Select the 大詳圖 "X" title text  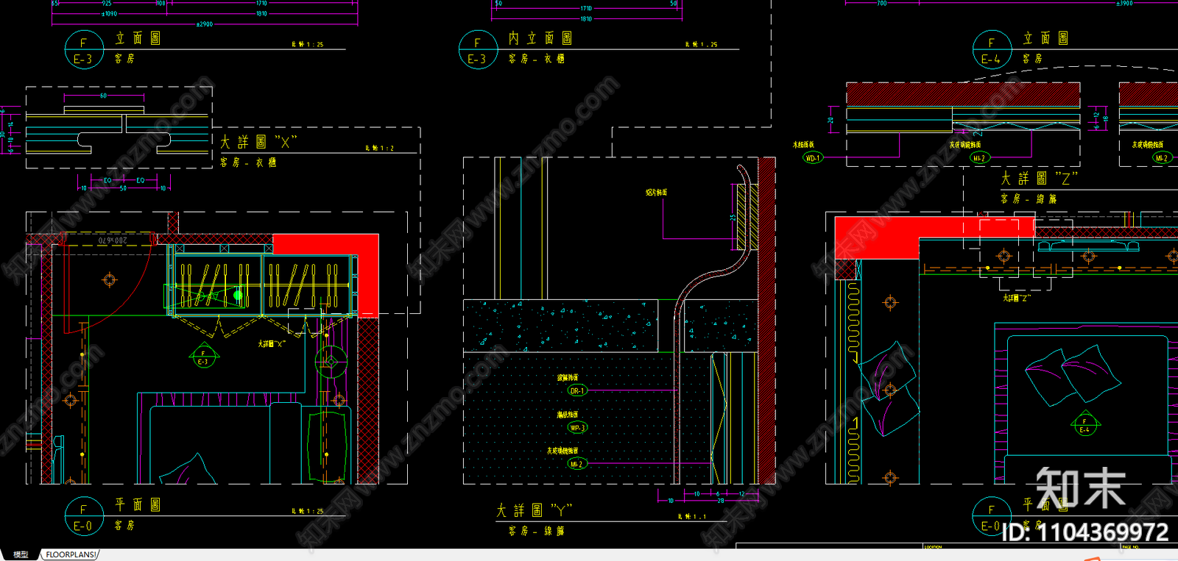coord(258,142)
